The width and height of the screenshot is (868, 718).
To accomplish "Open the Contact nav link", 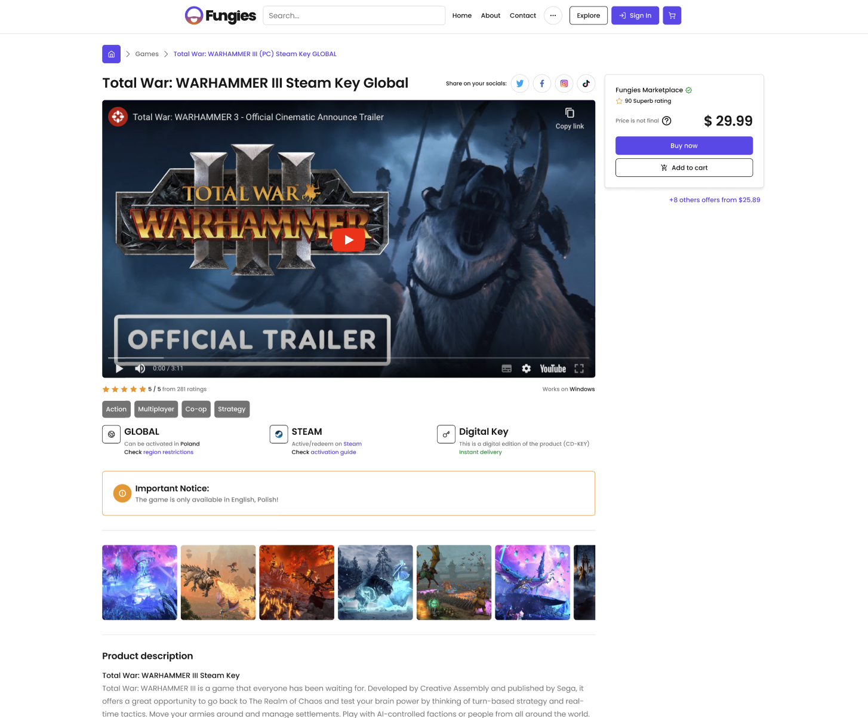I will click(x=523, y=16).
